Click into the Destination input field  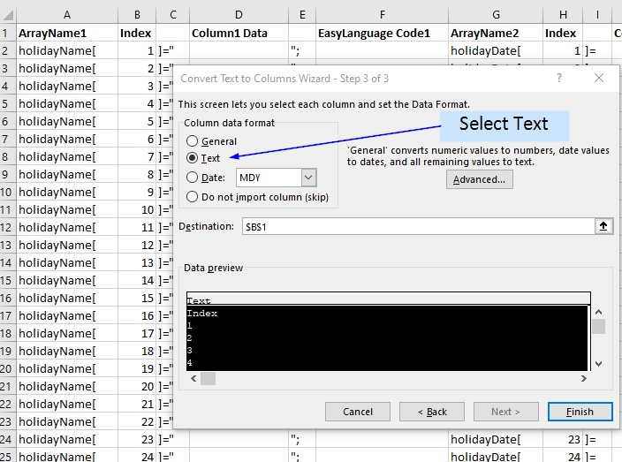[x=415, y=226]
